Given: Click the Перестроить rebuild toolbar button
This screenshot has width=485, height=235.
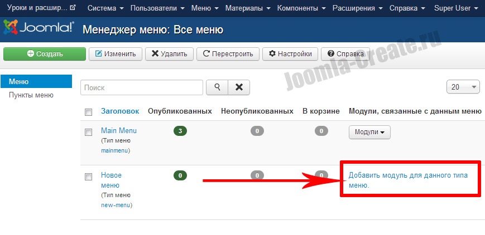Looking at the screenshot, I should point(228,54).
